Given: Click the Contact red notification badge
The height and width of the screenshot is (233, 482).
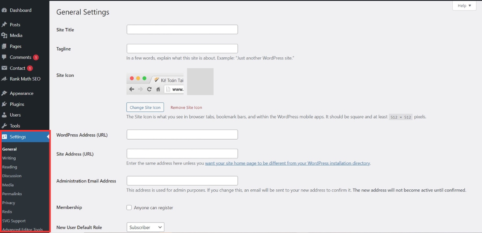Looking at the screenshot, I should 30,68.
